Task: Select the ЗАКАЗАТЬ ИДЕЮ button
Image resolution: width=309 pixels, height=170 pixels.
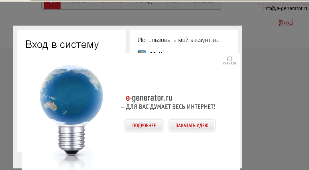Action: tap(192, 125)
